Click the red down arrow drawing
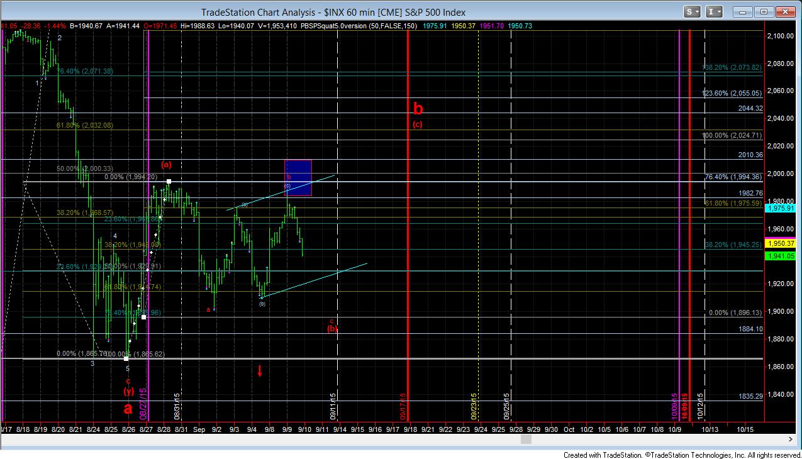 pos(259,371)
